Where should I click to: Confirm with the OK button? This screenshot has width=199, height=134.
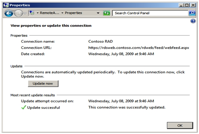180,125
